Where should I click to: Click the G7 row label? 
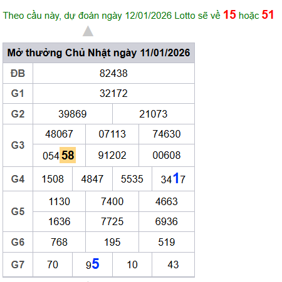pyautogui.click(x=18, y=264)
